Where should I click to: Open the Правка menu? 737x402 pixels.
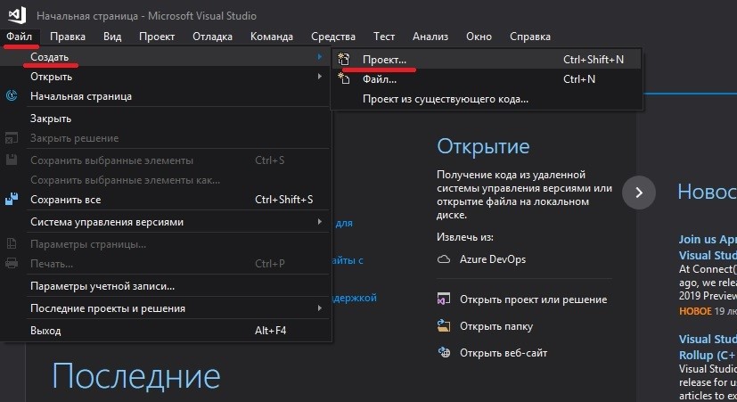point(68,37)
